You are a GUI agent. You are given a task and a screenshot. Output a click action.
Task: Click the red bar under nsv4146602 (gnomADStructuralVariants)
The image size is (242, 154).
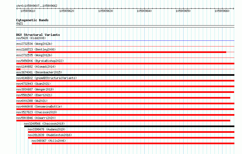(x=125, y=81)
